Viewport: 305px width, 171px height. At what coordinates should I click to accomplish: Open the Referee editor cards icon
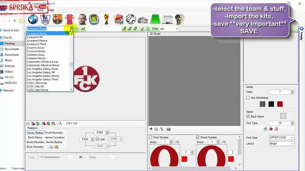tap(119, 19)
